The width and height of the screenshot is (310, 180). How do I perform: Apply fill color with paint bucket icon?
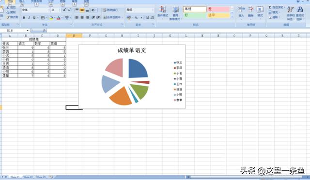(x=51, y=18)
